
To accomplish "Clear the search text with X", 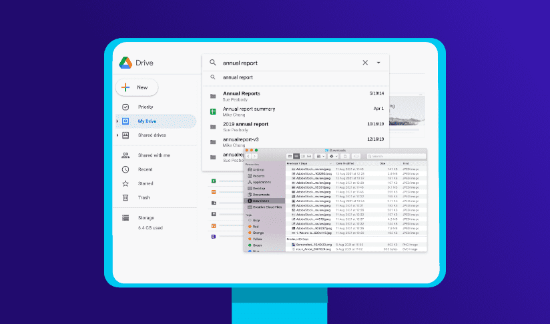I will [365, 63].
